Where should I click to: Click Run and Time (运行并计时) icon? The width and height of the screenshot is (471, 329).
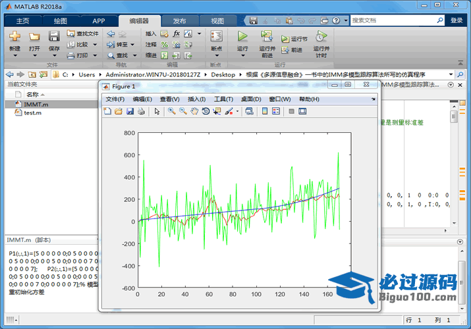click(x=321, y=36)
